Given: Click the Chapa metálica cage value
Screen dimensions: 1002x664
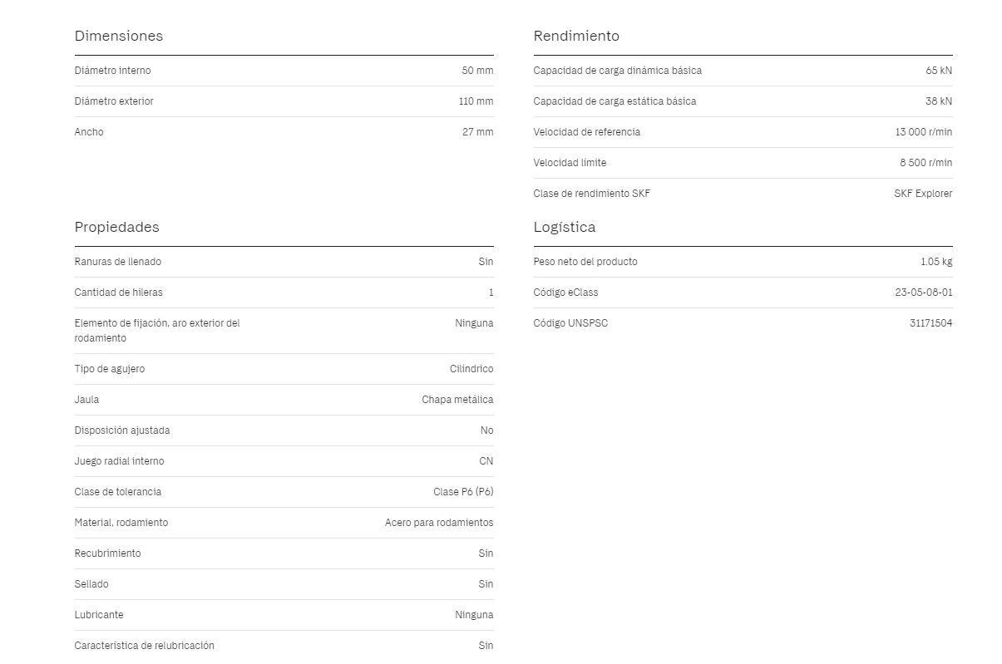Looking at the screenshot, I should pyautogui.click(x=457, y=400).
